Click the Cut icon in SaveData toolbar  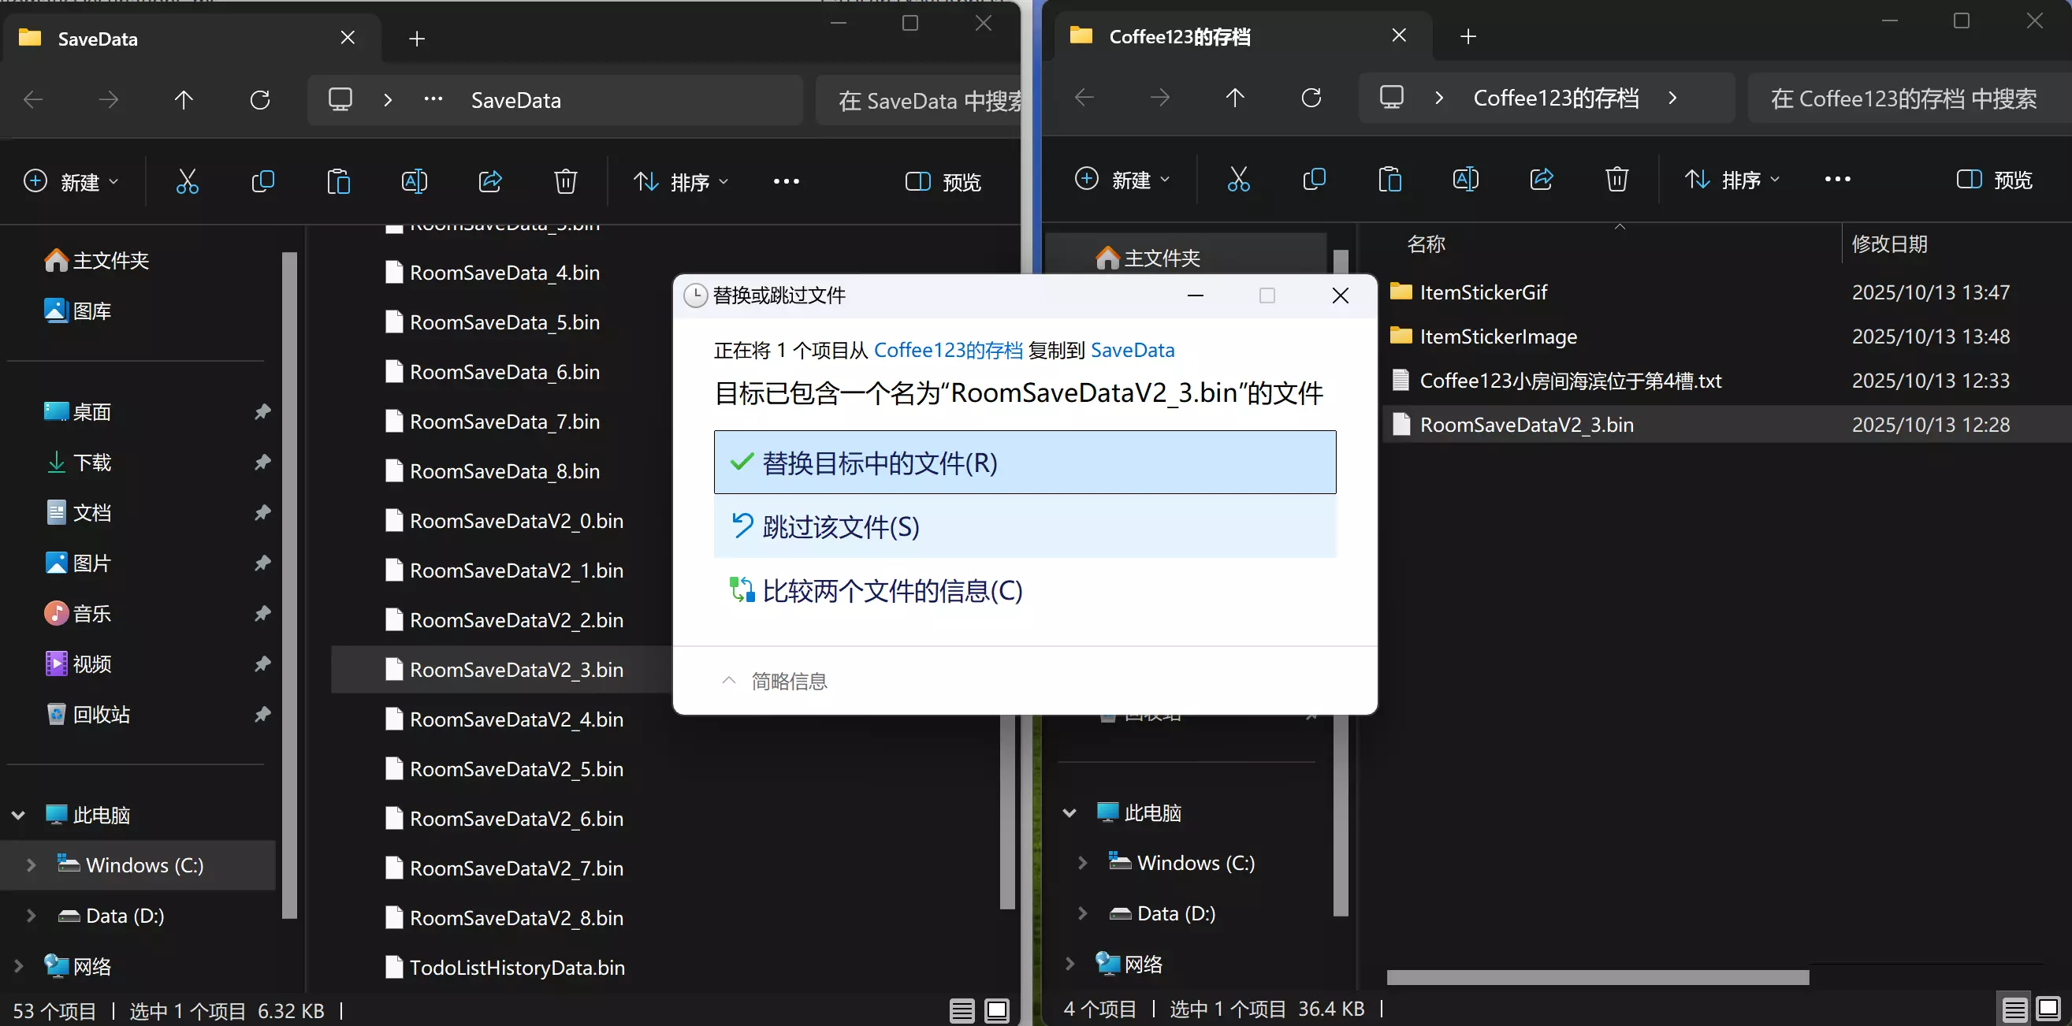pos(187,182)
